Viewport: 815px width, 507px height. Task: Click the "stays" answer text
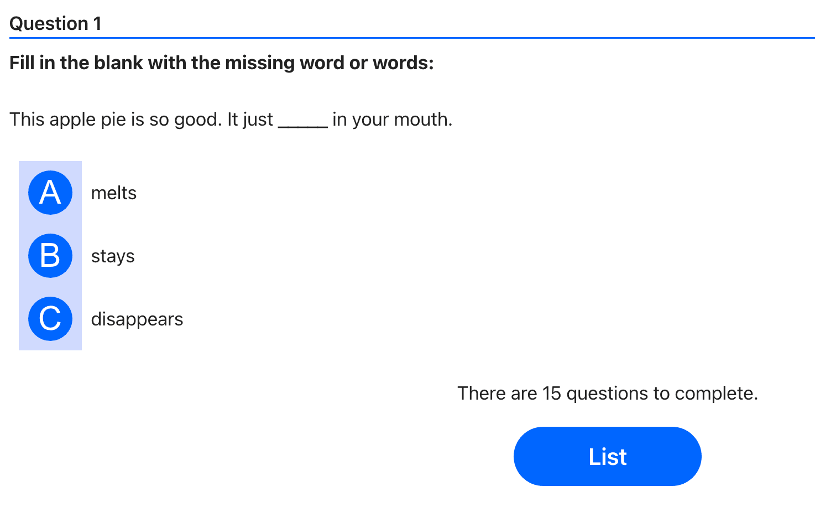click(x=113, y=256)
